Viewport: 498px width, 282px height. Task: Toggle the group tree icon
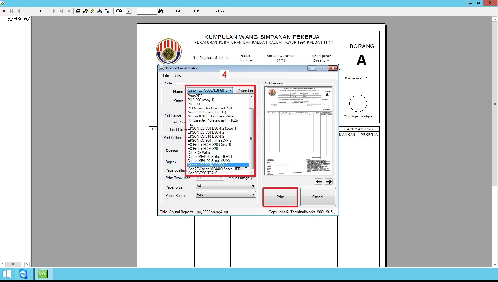tap(107, 11)
